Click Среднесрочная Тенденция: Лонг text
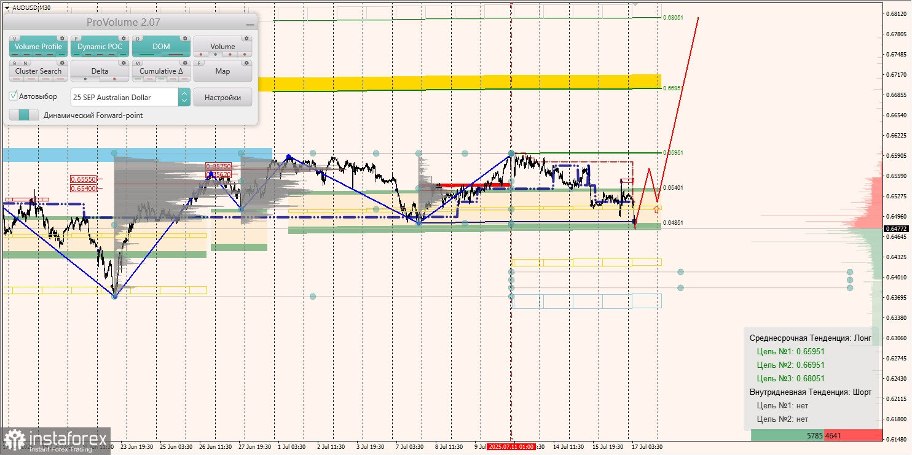The image size is (912, 455). 810,338
